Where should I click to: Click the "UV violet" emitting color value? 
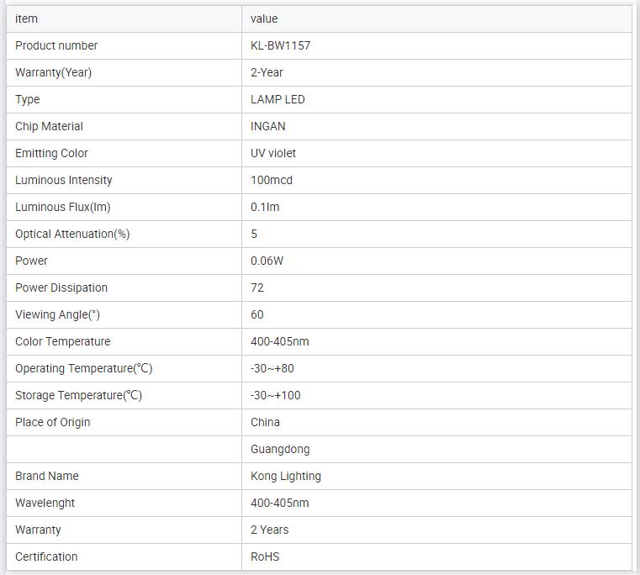click(273, 153)
